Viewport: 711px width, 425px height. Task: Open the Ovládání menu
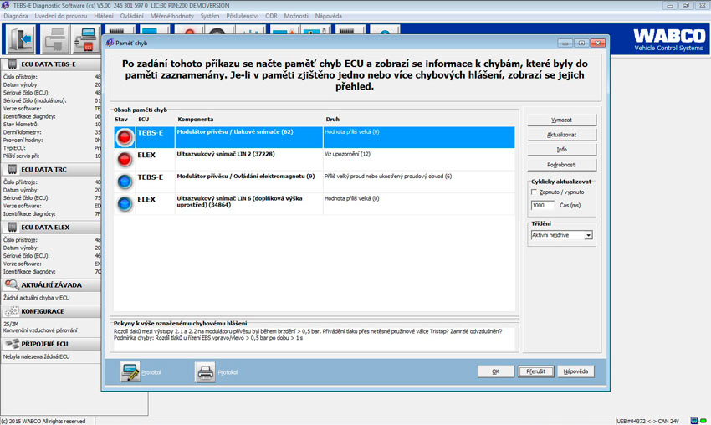tap(131, 16)
